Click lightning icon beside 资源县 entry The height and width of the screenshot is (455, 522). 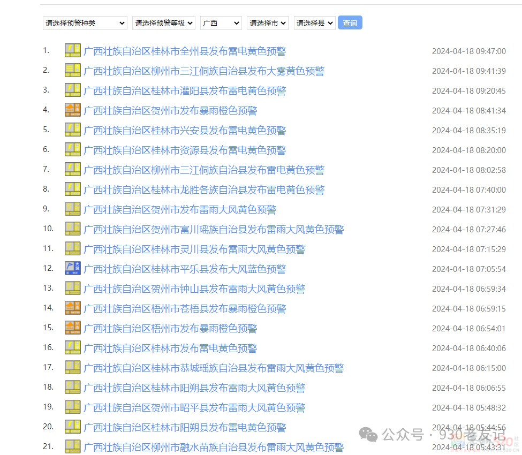[72, 150]
